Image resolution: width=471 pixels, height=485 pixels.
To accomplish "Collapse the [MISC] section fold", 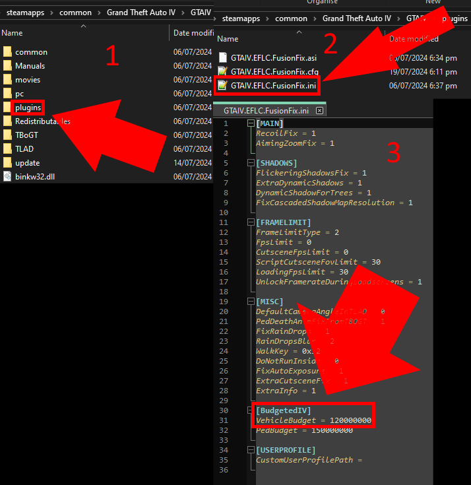I will click(x=251, y=302).
